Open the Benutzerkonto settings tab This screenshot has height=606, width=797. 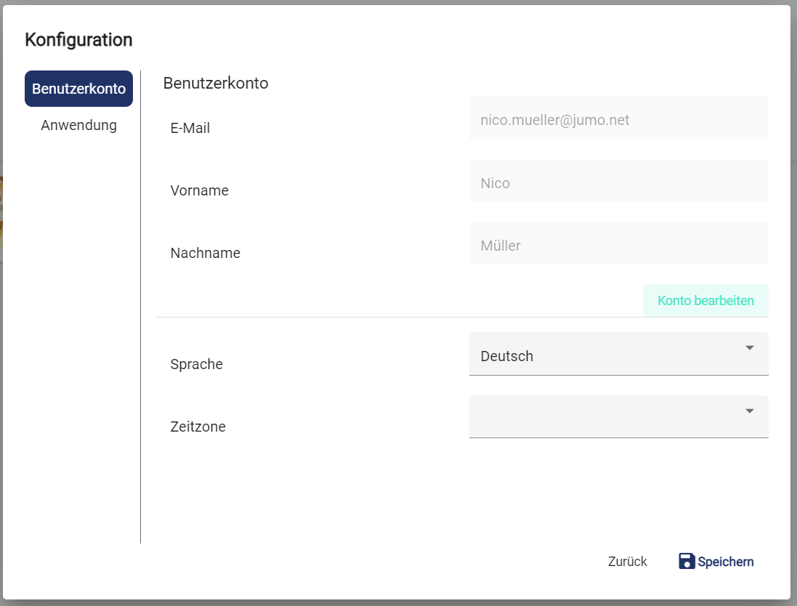point(78,89)
